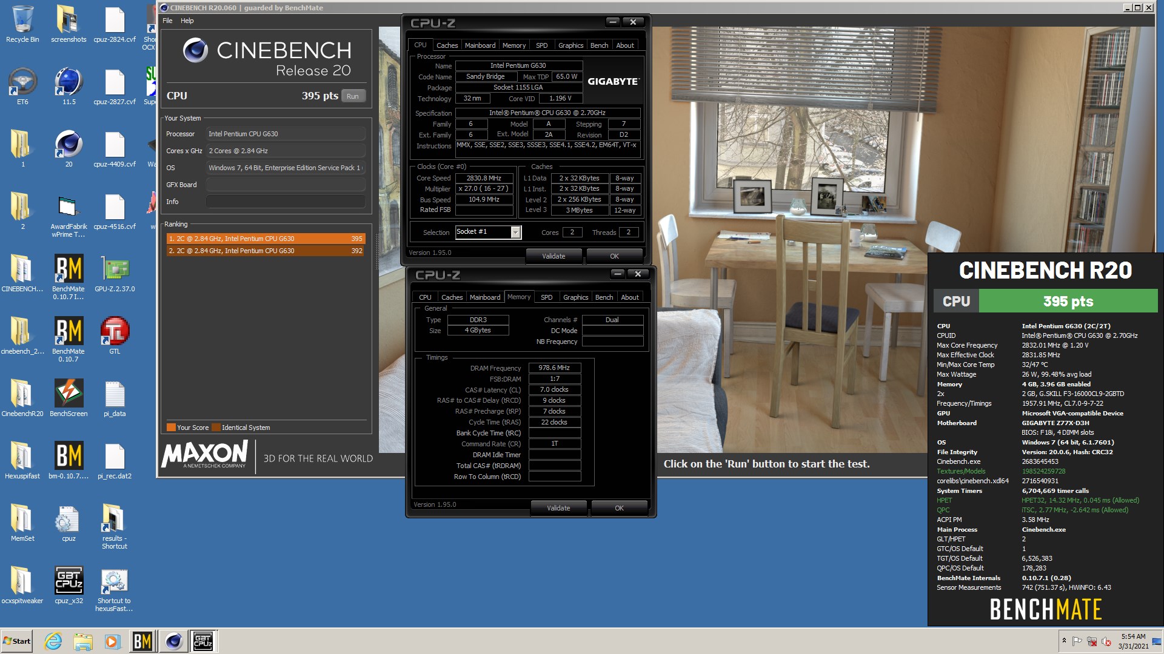Open the screenshots folder on desktop

tap(69, 24)
